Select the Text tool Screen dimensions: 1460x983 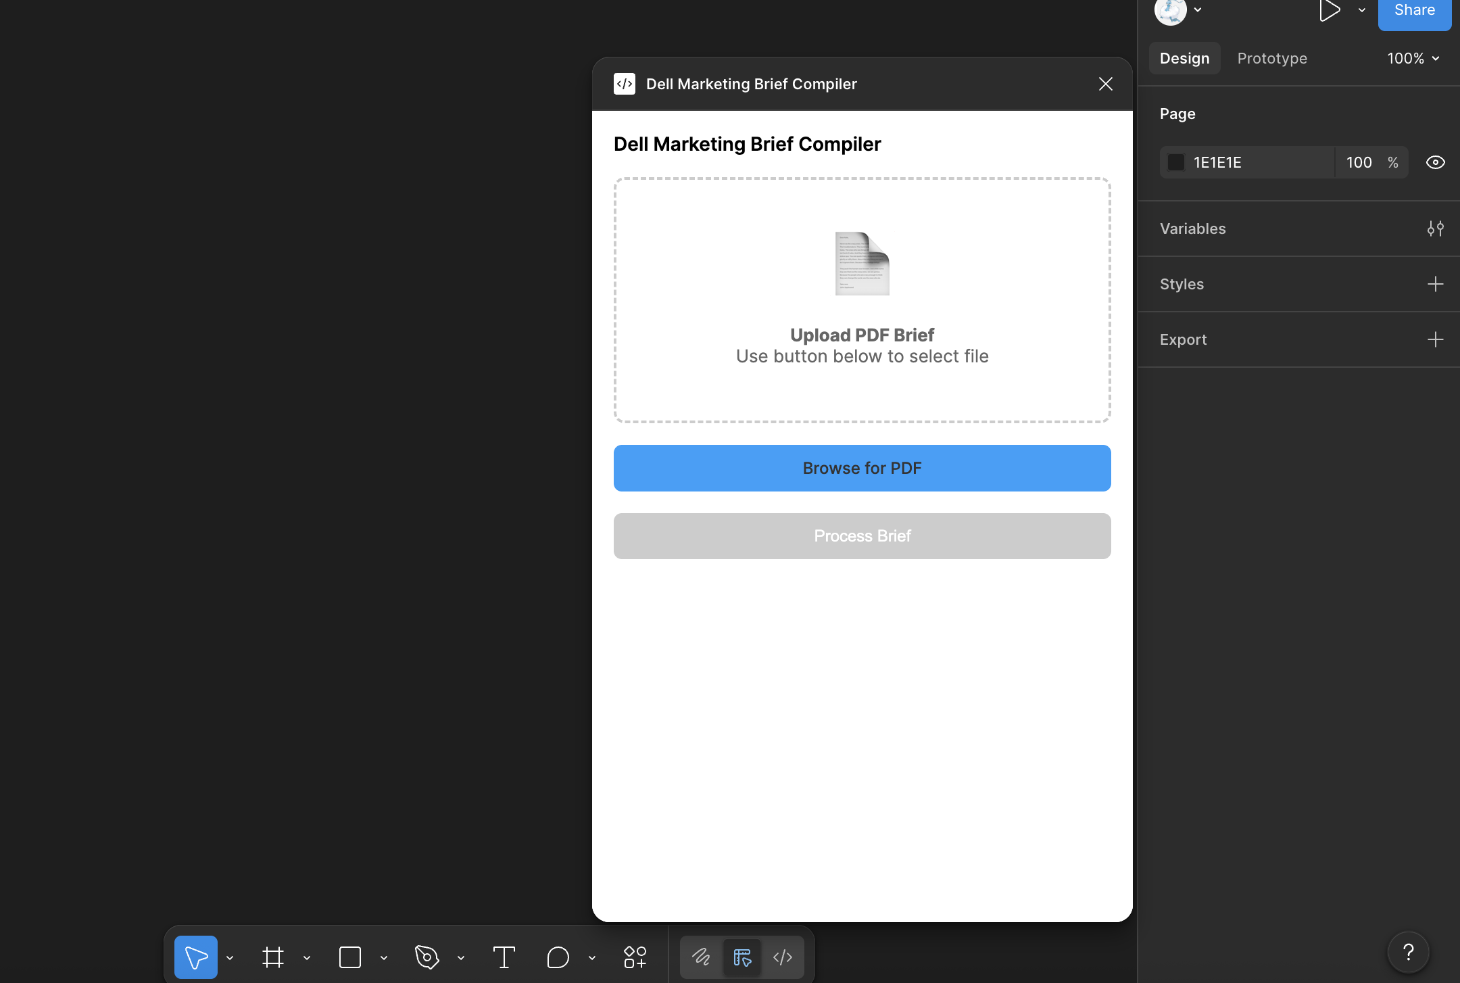point(504,957)
